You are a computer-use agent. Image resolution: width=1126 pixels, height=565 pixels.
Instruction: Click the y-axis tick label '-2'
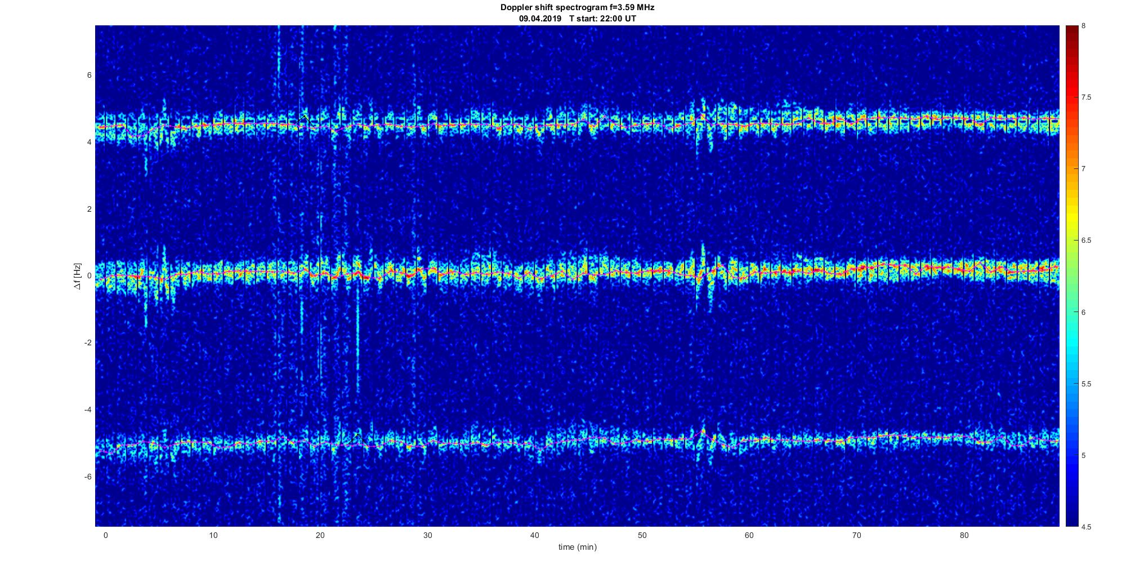[x=88, y=343]
